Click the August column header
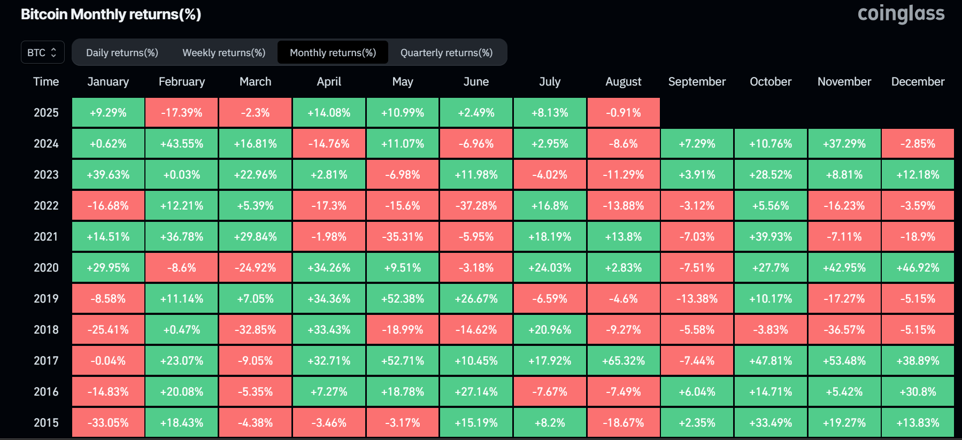 [x=623, y=82]
